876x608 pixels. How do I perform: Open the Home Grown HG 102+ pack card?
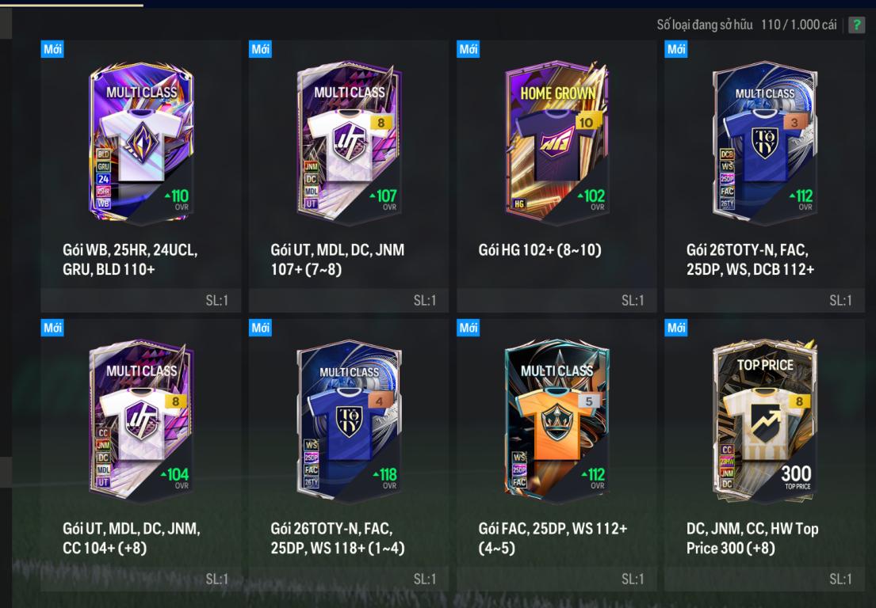pos(557,176)
